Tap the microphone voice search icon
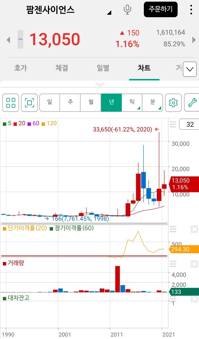 [x=127, y=10]
